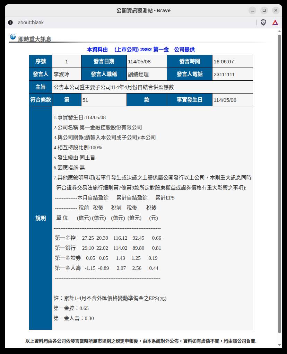Viewport: 287px width, 354px height.
Task: Click the 第一銀行 row label
Action: [x=65, y=248]
